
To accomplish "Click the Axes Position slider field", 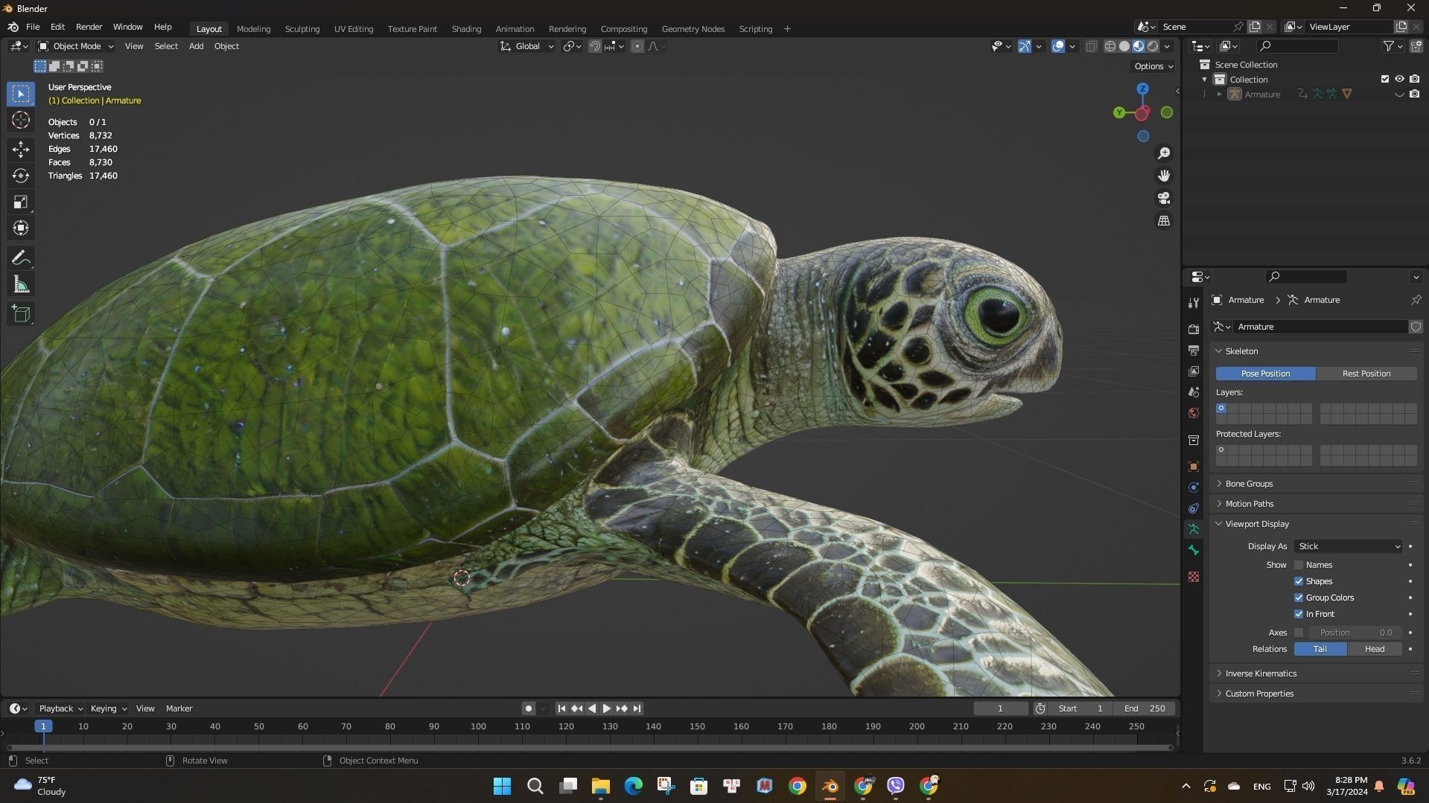I will [1356, 633].
